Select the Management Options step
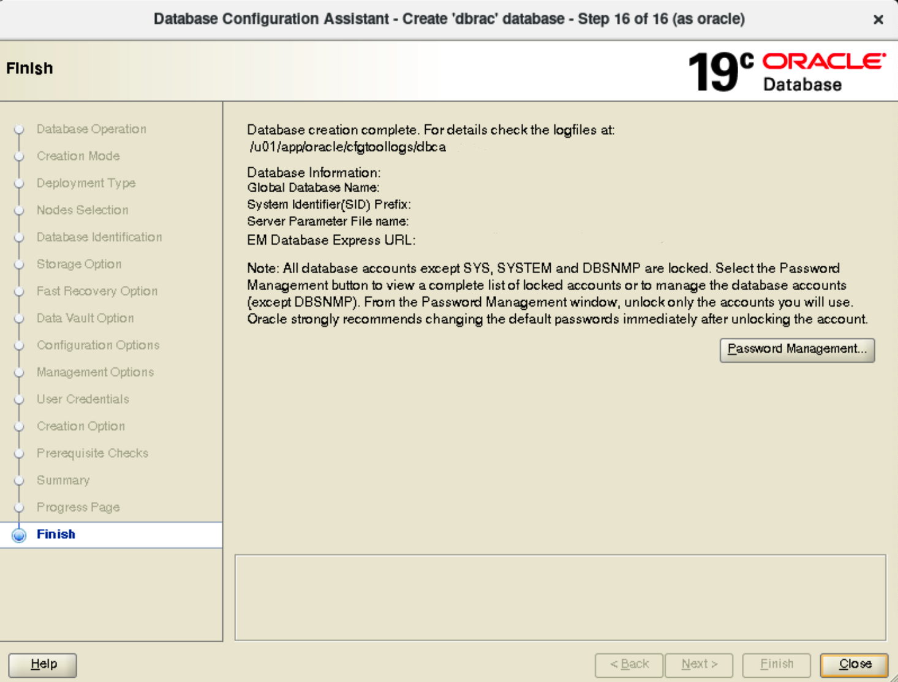This screenshot has width=898, height=682. pyautogui.click(x=96, y=372)
